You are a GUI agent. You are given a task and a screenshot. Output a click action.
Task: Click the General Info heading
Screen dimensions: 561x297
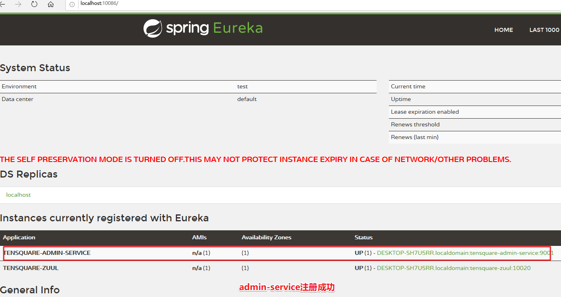[x=30, y=290]
